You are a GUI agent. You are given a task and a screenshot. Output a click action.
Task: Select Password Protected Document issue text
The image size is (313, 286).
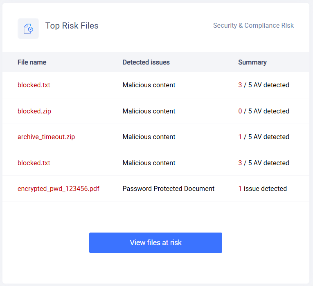169,188
